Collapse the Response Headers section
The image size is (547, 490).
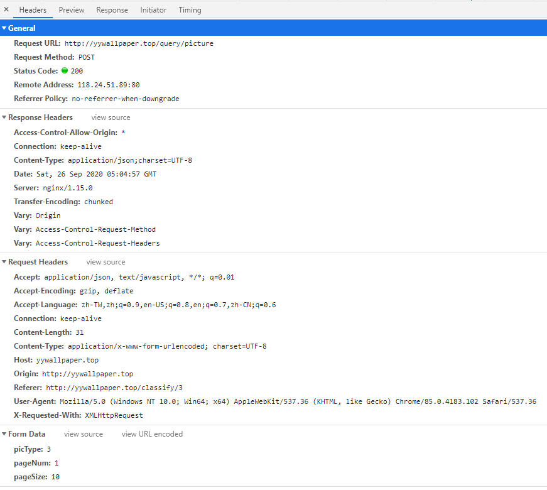click(40, 117)
